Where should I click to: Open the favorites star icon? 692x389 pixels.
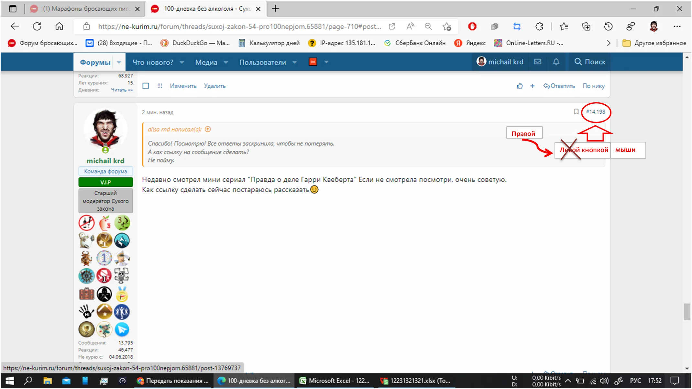tap(564, 26)
